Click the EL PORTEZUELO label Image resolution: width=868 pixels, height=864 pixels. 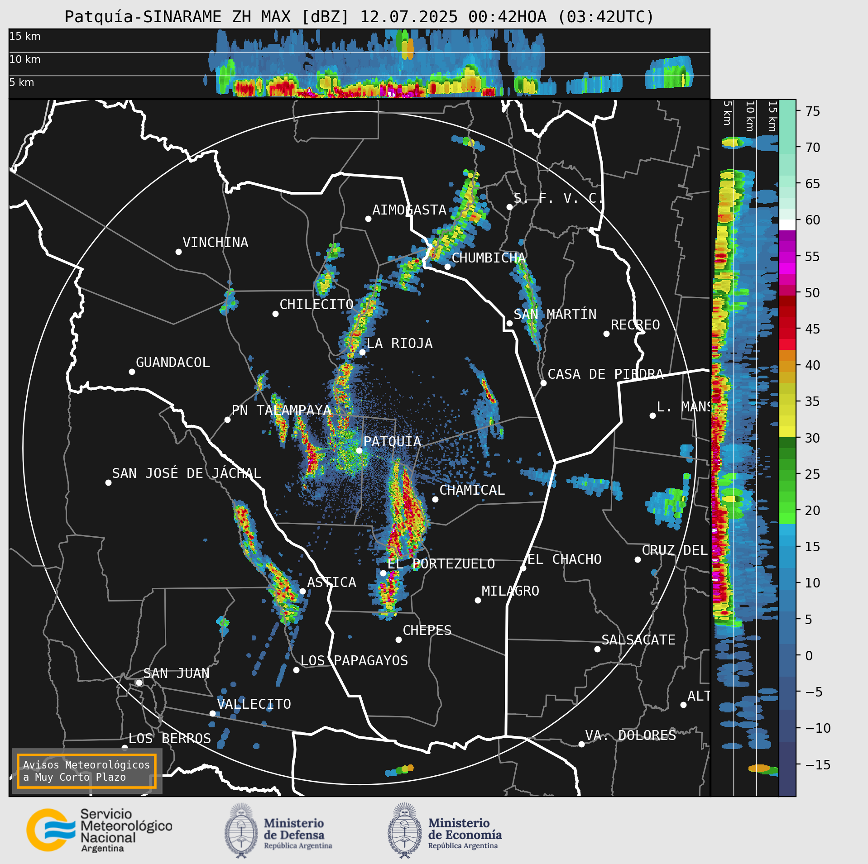tap(441, 564)
